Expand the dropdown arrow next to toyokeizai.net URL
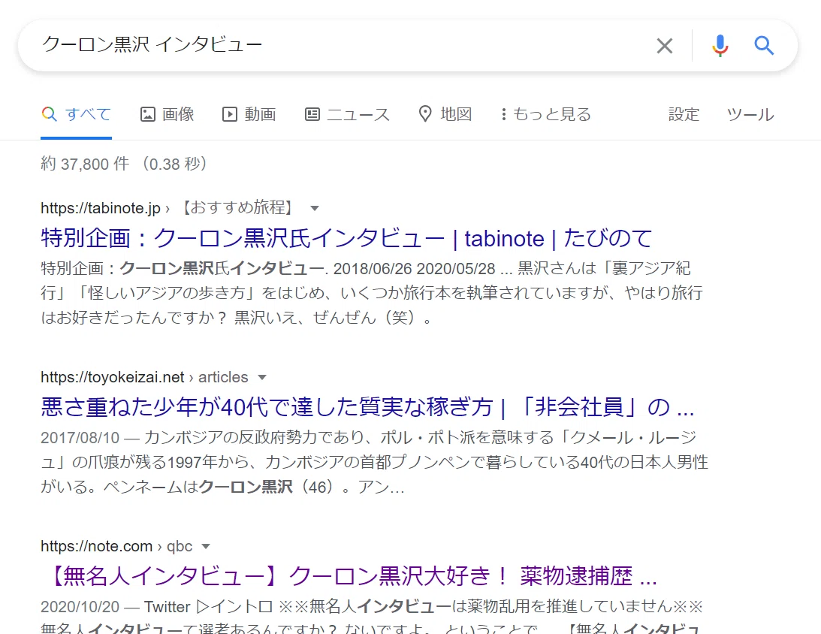This screenshot has height=634, width=821. pyautogui.click(x=262, y=377)
